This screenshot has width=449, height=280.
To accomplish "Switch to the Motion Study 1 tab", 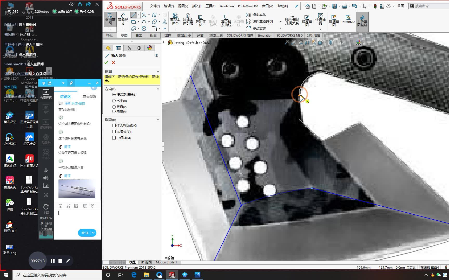I will click(167, 262).
